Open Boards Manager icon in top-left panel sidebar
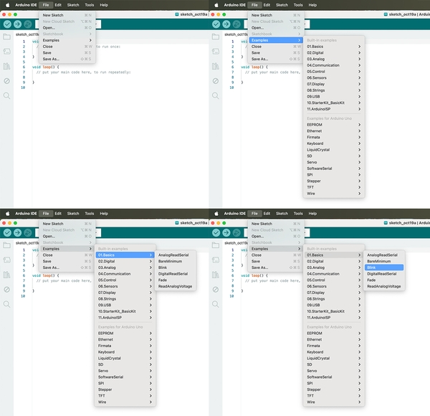The image size is (430, 416). [x=6, y=51]
